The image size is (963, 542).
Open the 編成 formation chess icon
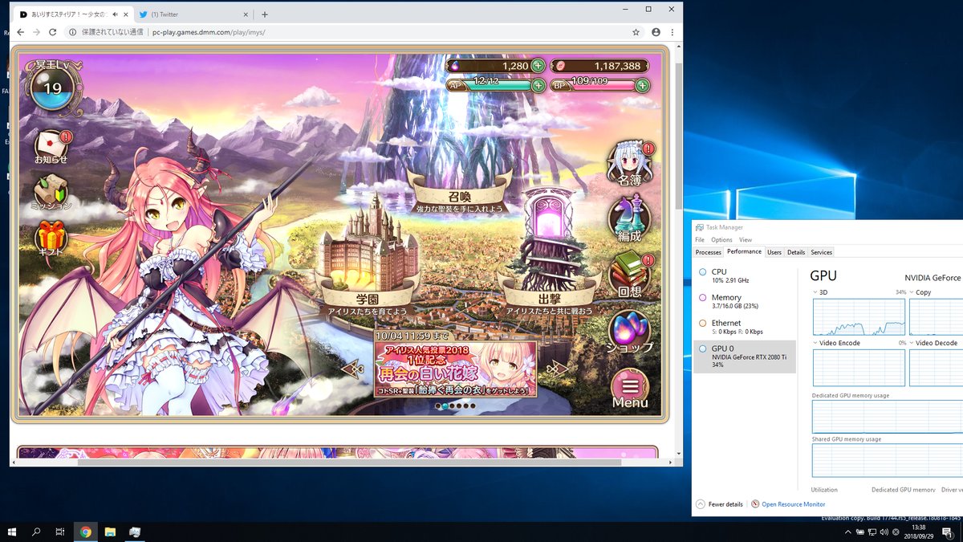coord(630,218)
